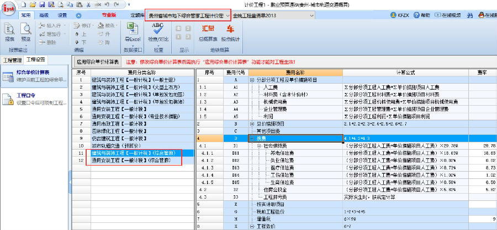Click the 按点统计 station statistics icon
The width and height of the screenshot is (497, 230).
229,32
